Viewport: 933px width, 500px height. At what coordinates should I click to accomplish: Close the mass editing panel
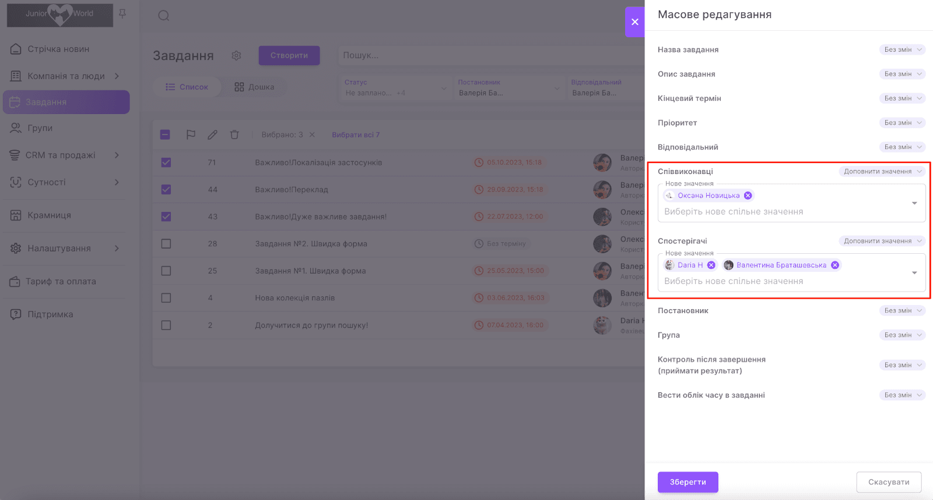click(x=634, y=22)
